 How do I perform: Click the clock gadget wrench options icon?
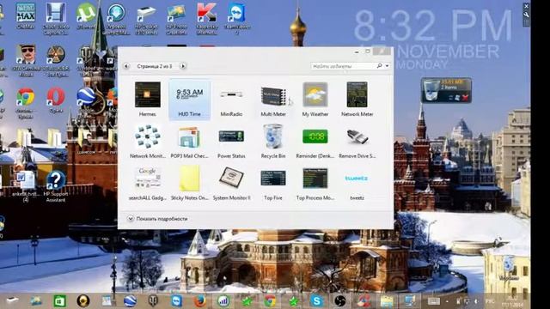[x=526, y=15]
